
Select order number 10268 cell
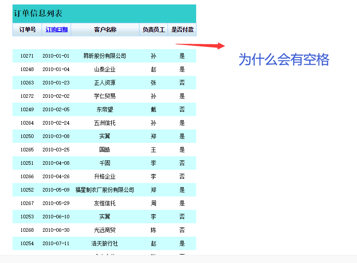click(27, 230)
